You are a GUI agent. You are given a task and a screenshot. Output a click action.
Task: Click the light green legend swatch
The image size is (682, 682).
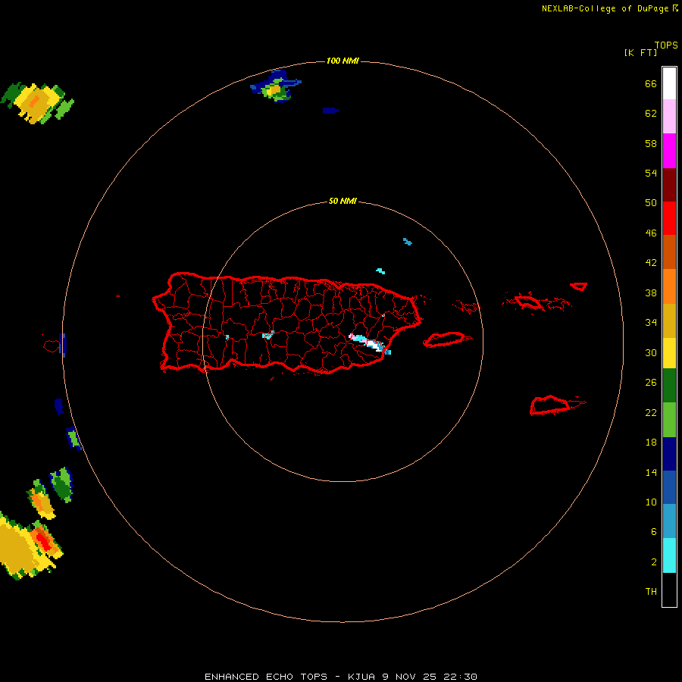pyautogui.click(x=669, y=420)
